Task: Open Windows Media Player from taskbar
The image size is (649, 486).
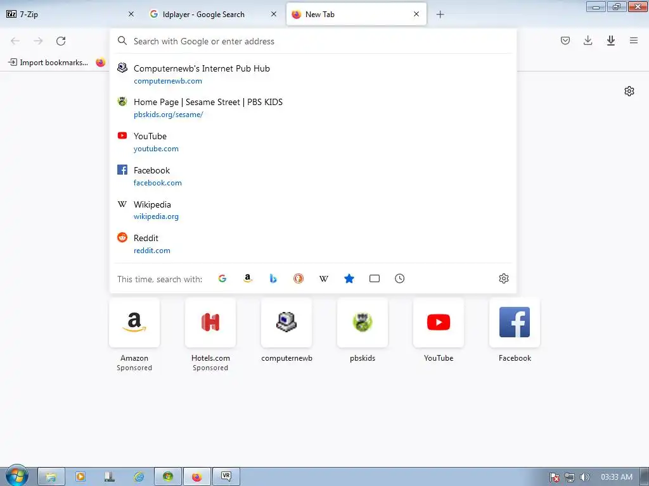Action: click(80, 477)
